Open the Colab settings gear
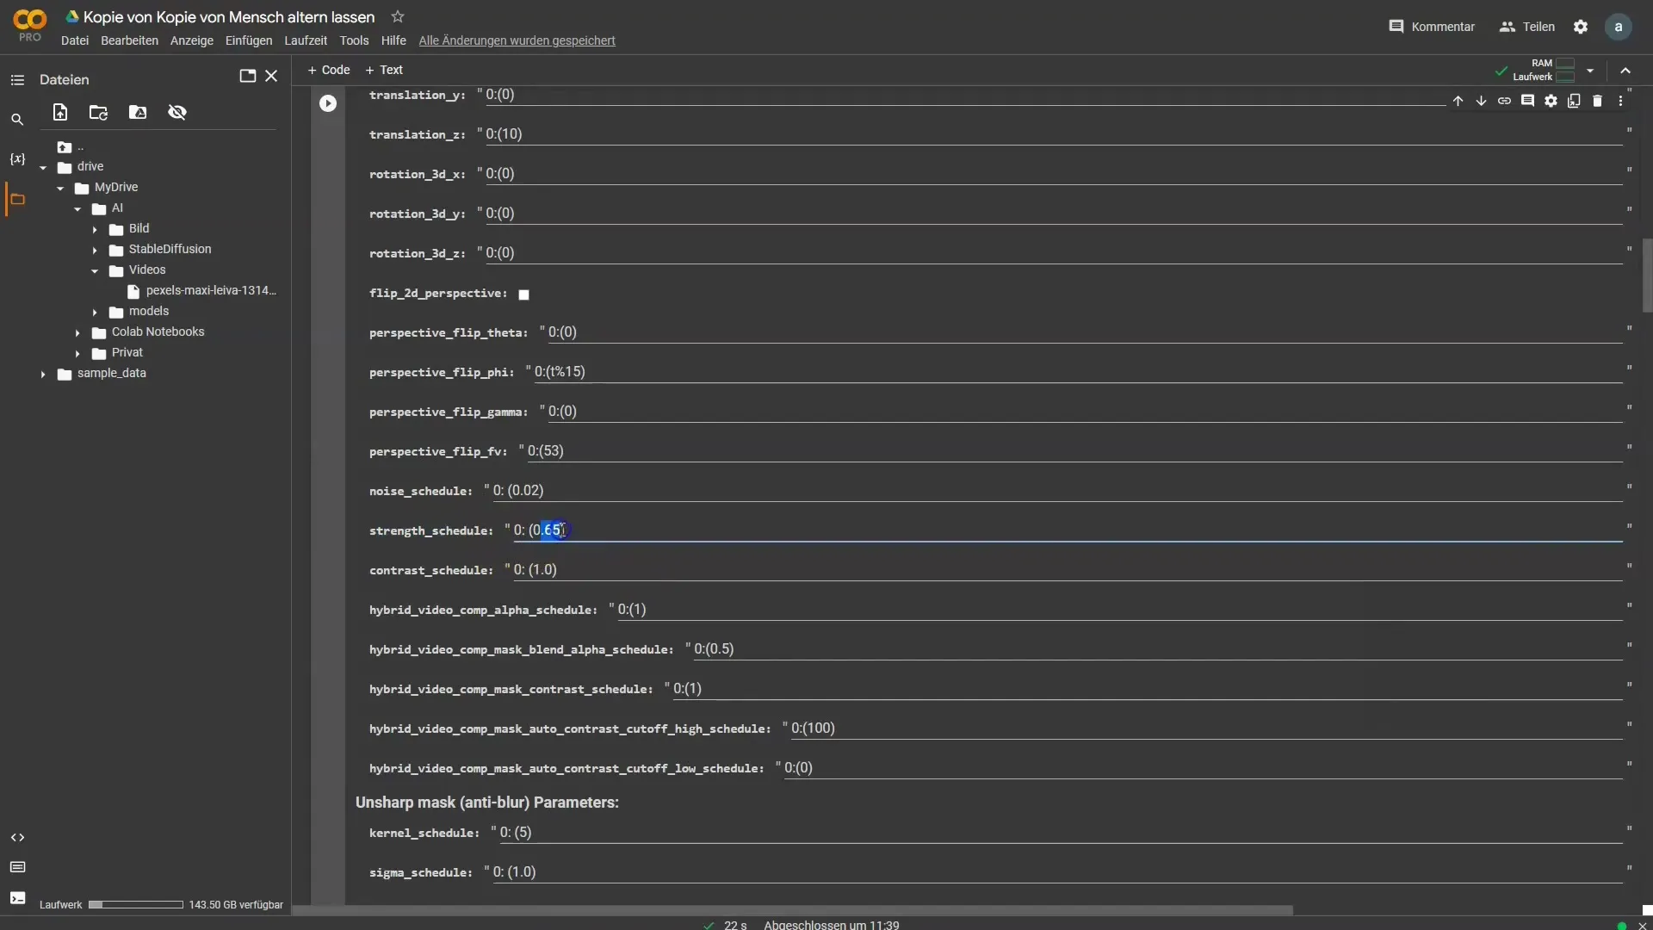Image resolution: width=1653 pixels, height=930 pixels. tap(1581, 27)
